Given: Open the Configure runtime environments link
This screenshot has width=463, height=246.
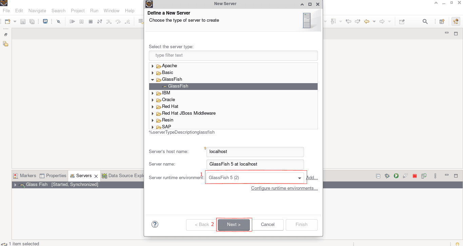Looking at the screenshot, I should 284,188.
